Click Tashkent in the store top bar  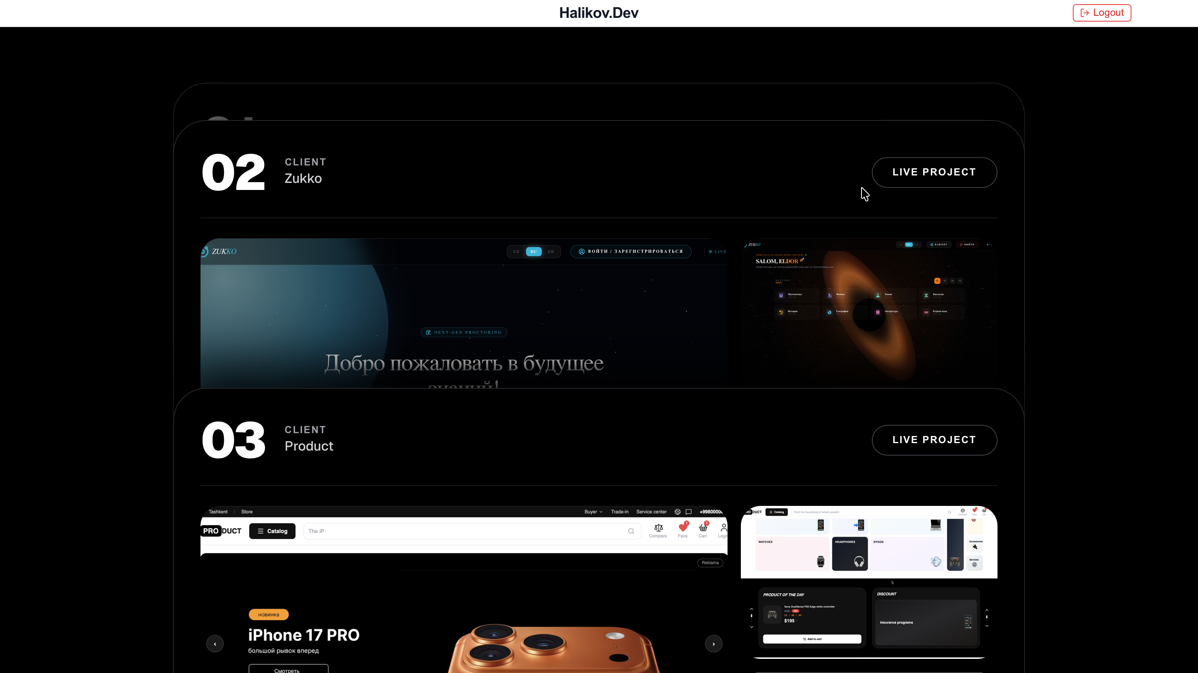(x=218, y=512)
